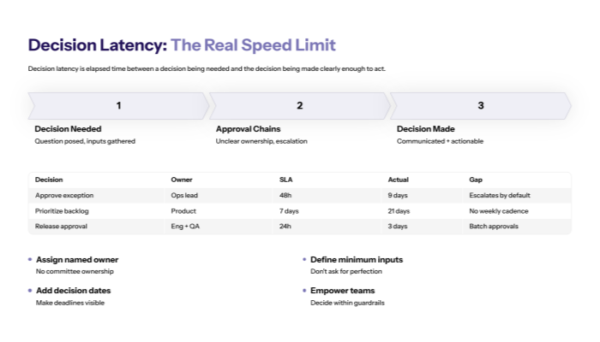
Task: Select the step 3 chevron shape
Action: (480, 106)
